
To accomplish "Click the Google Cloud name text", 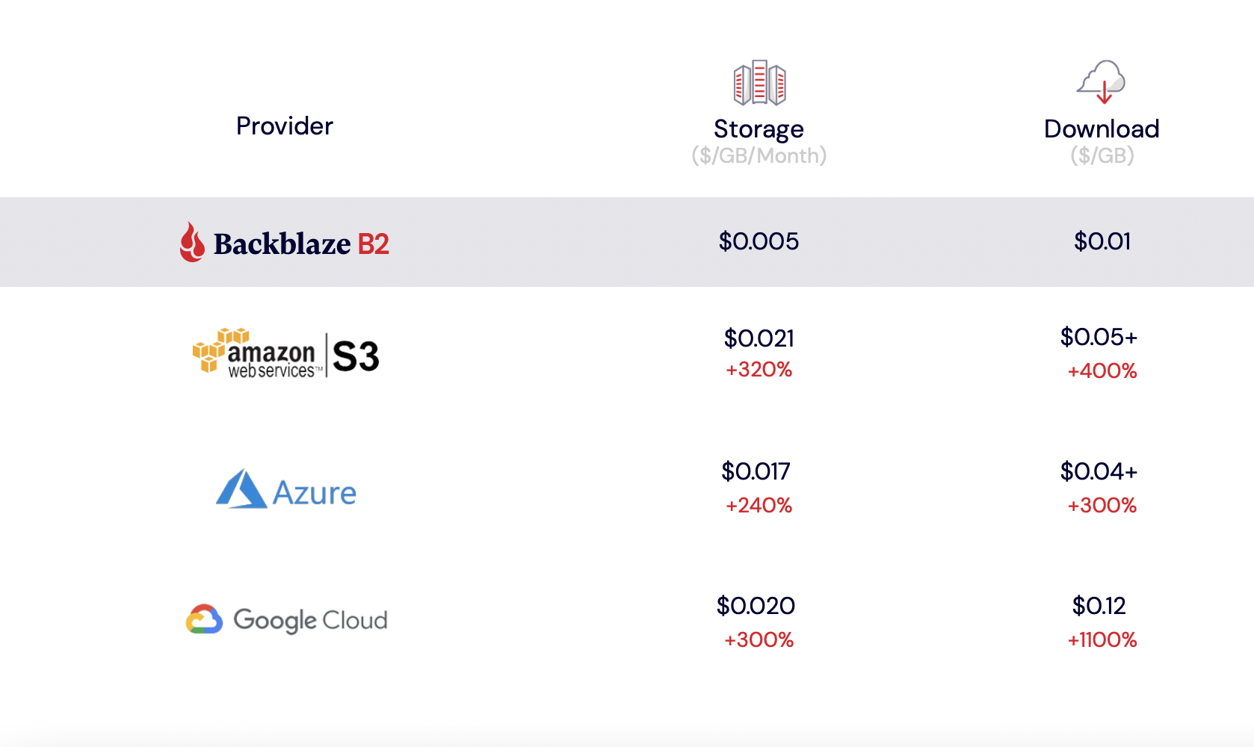I will (x=310, y=620).
